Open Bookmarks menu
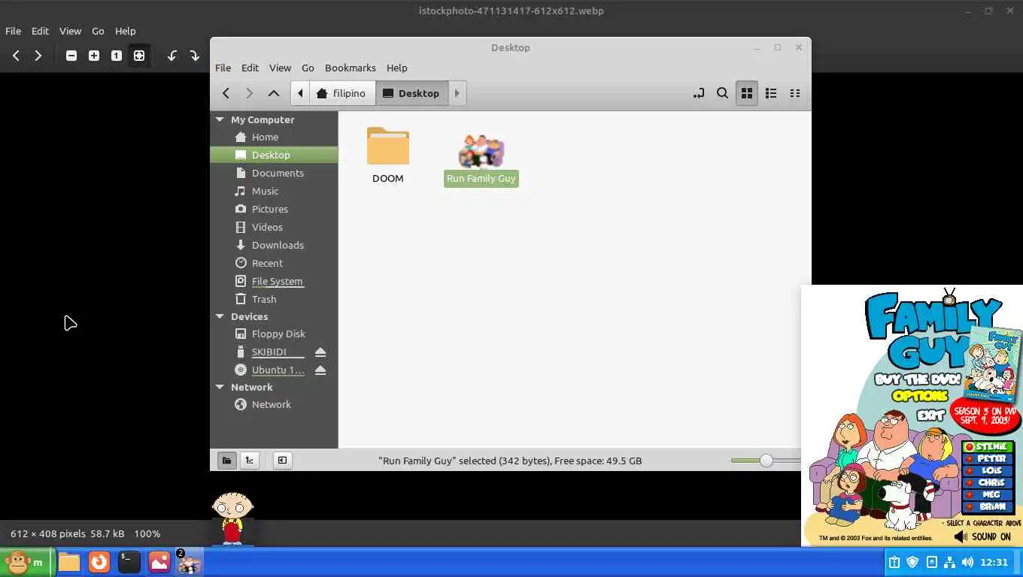 point(350,68)
